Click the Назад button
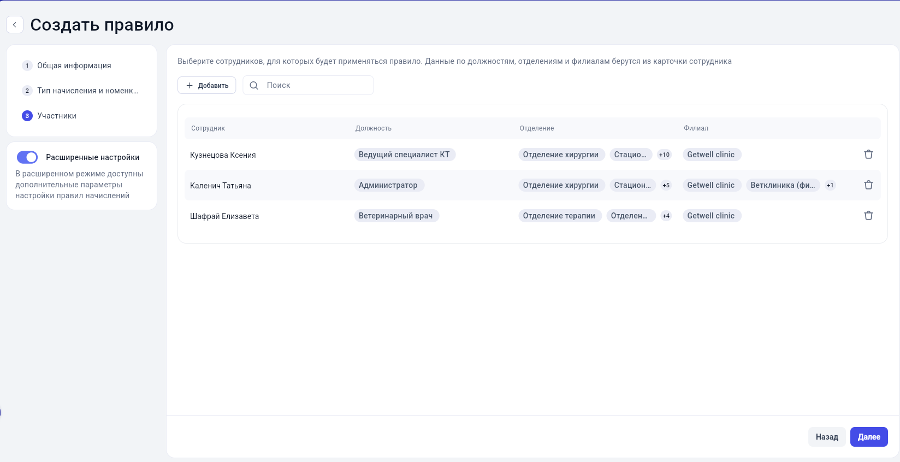The image size is (900, 462). click(x=827, y=437)
